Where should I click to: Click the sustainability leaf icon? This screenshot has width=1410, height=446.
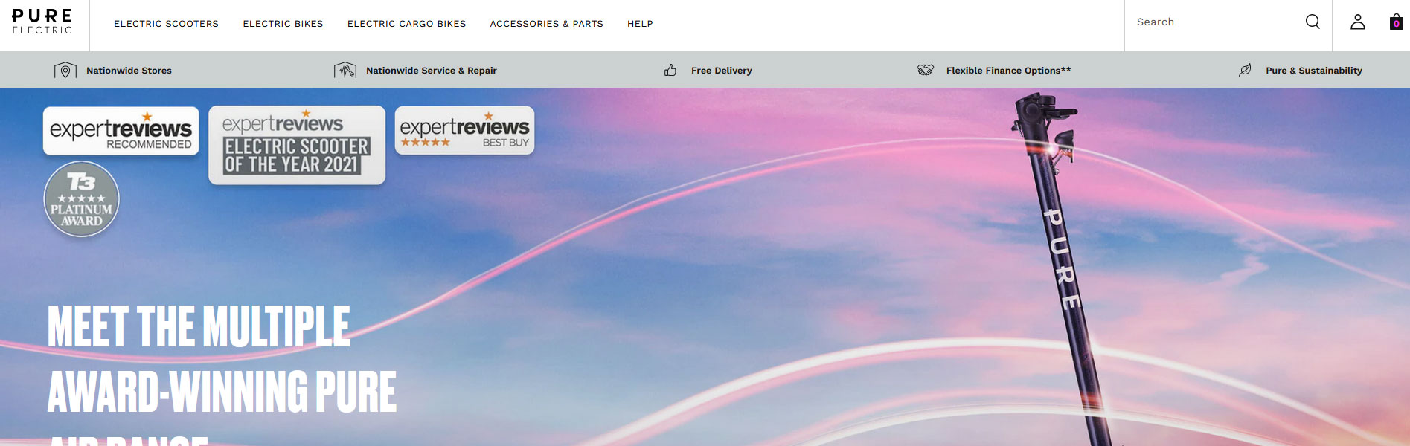pos(1245,70)
